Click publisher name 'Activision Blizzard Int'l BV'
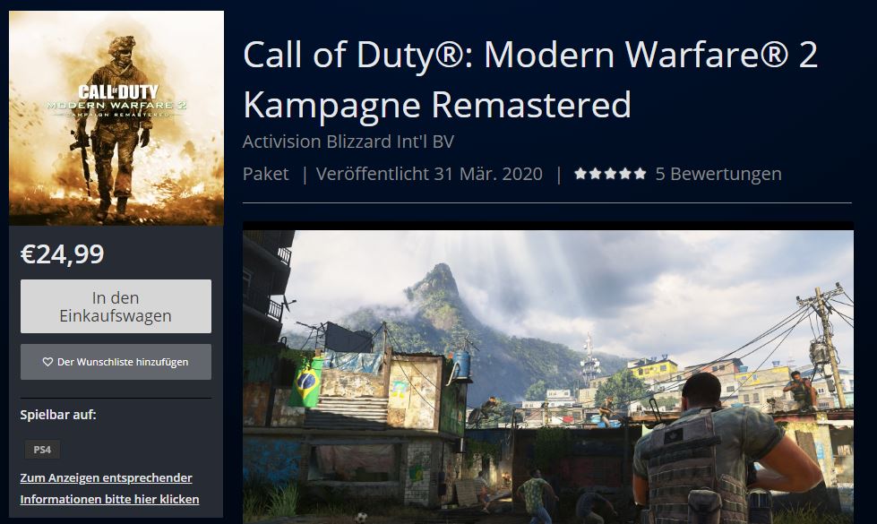Image resolution: width=877 pixels, height=524 pixels. point(348,142)
